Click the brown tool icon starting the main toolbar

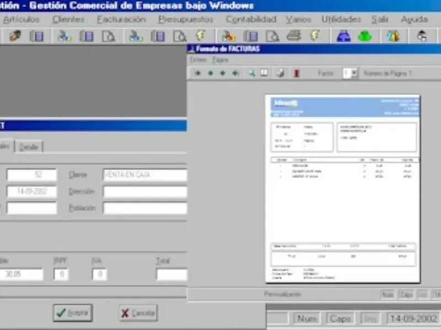15,36
